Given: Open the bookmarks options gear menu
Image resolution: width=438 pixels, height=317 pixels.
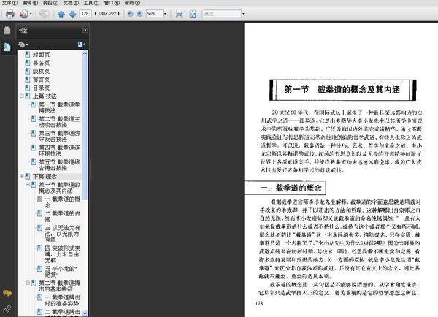Looking at the screenshot, I should coord(23,45).
